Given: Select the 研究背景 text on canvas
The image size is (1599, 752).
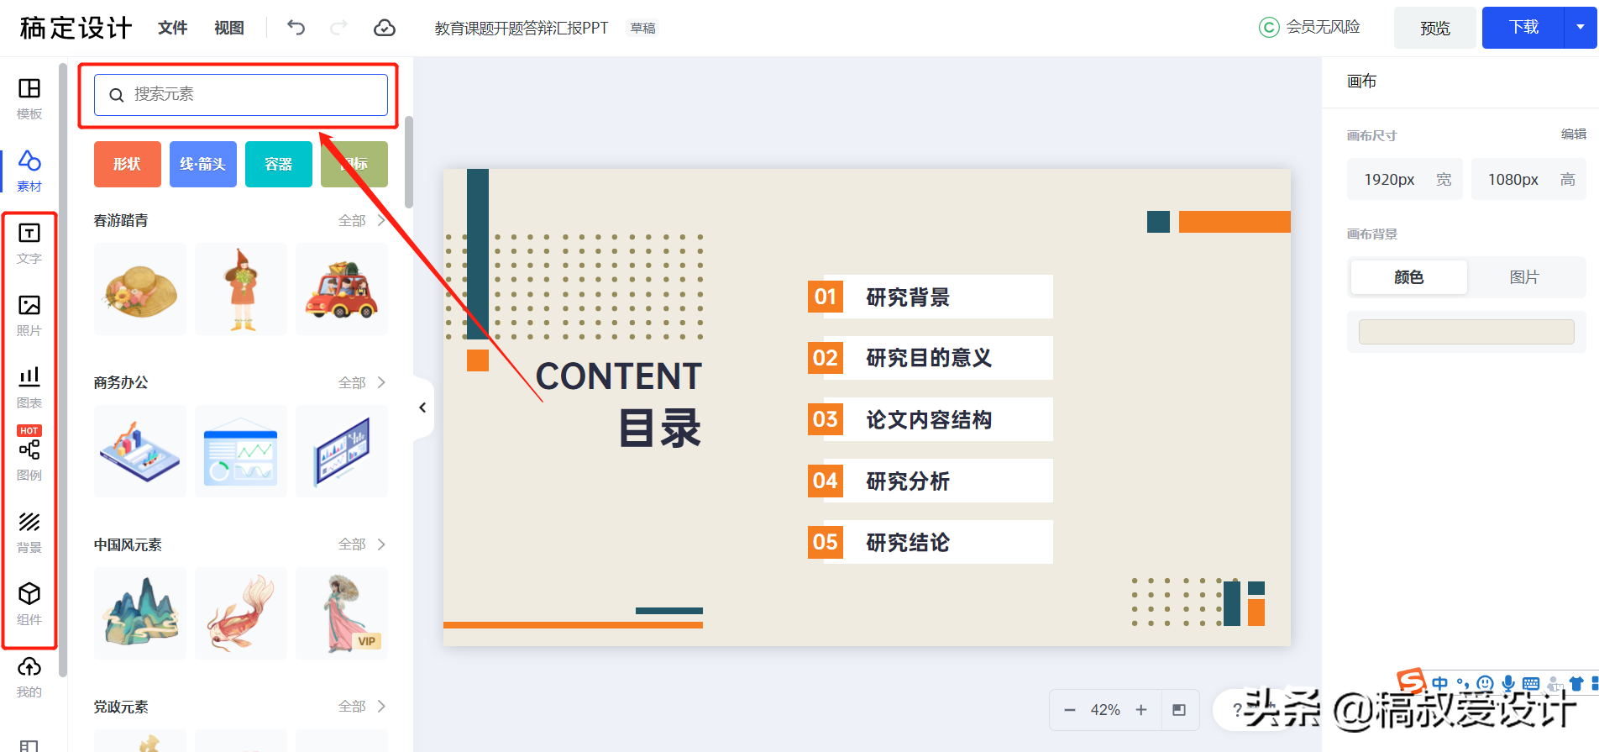Looking at the screenshot, I should coord(908,297).
